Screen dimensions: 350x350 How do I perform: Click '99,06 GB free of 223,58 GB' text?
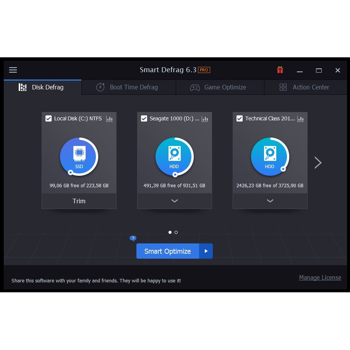tap(79, 185)
